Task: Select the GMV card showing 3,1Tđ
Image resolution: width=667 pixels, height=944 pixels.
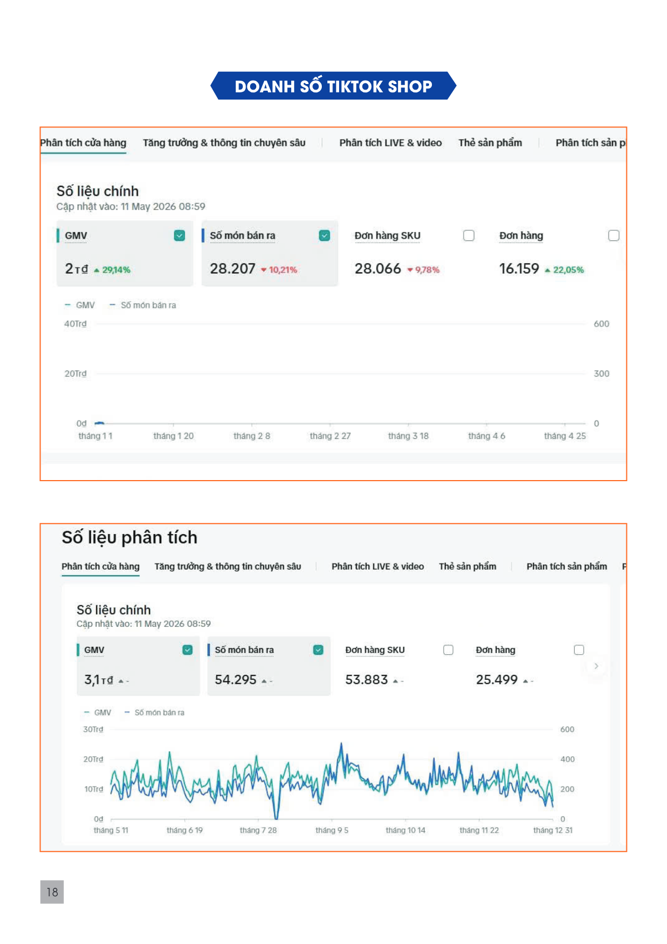Action: click(138, 666)
